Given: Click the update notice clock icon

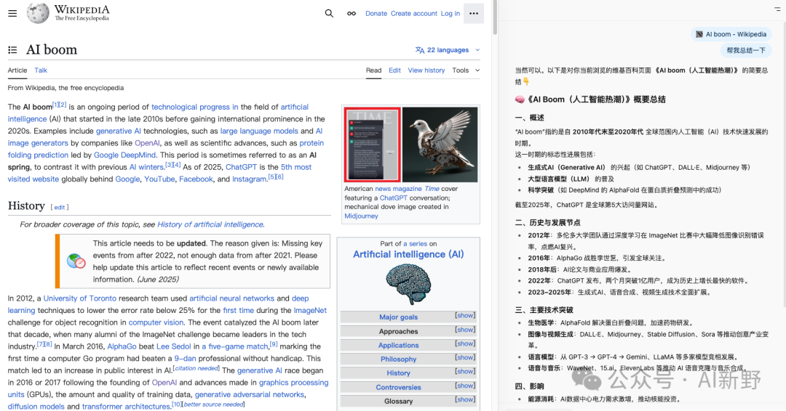Looking at the screenshot, I should pyautogui.click(x=76, y=261).
